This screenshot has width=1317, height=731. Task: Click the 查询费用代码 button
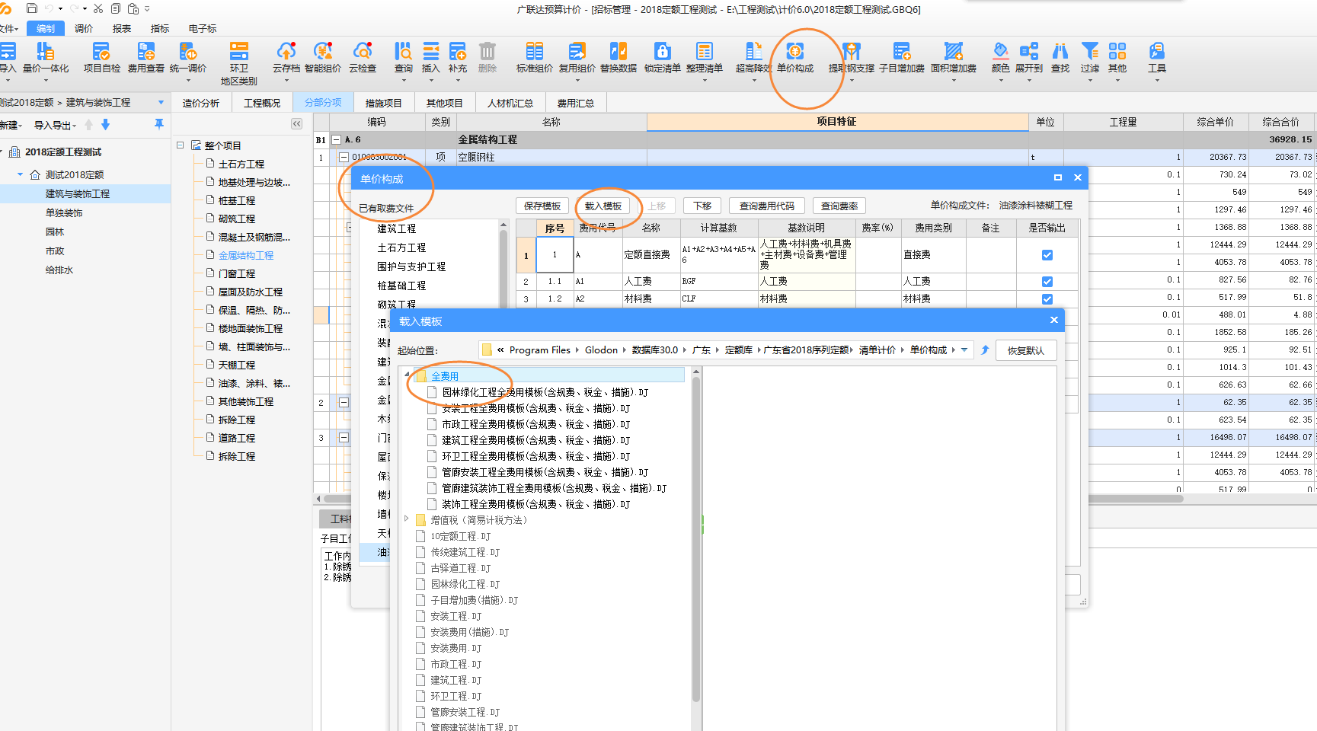click(x=767, y=206)
